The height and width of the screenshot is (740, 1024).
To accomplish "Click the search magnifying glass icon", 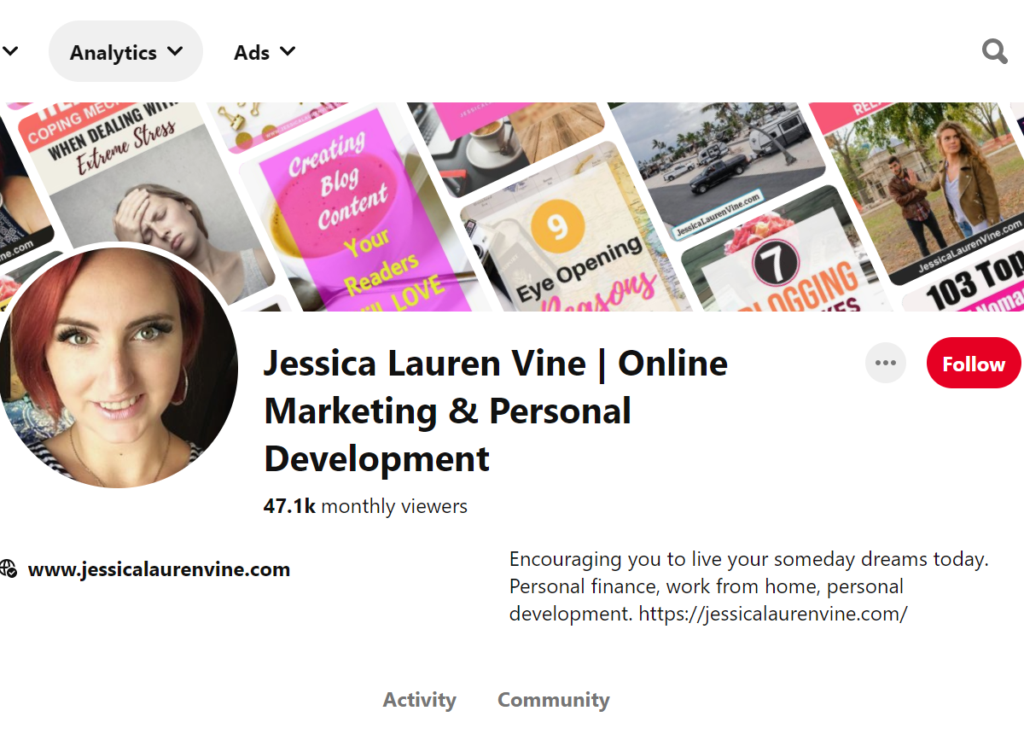I will [994, 52].
